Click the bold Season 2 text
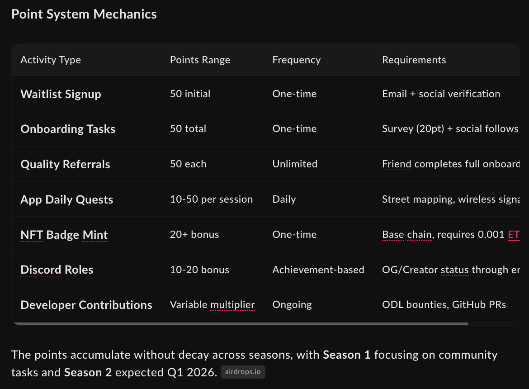 point(88,372)
